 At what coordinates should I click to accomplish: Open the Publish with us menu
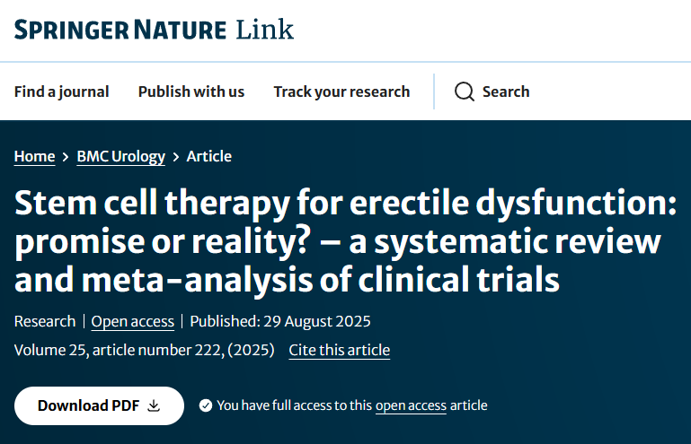click(x=191, y=91)
